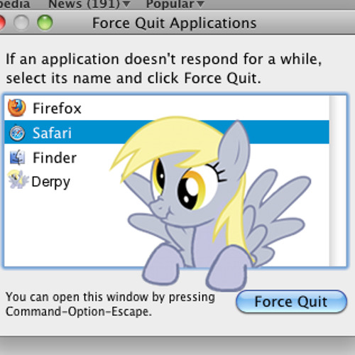The height and width of the screenshot is (355, 355).
Task: Select Finder application name
Action: tap(55, 158)
